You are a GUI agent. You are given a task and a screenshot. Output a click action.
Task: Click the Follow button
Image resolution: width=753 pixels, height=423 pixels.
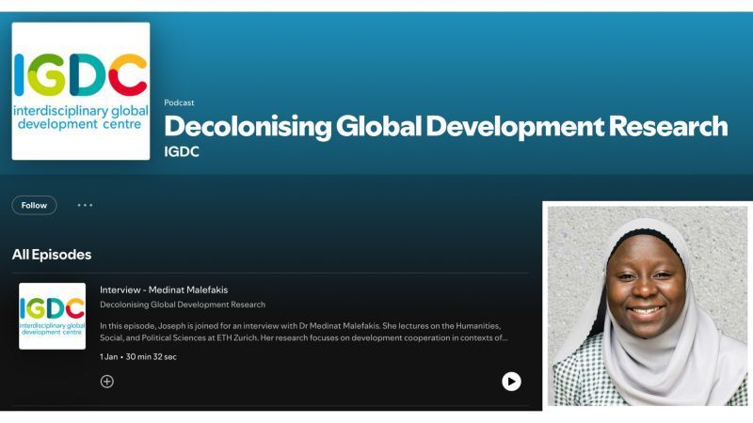point(34,205)
